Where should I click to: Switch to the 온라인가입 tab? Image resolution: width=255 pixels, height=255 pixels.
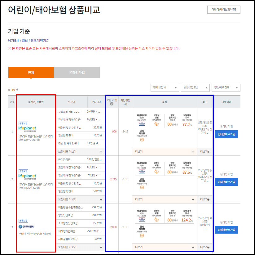point(77,72)
